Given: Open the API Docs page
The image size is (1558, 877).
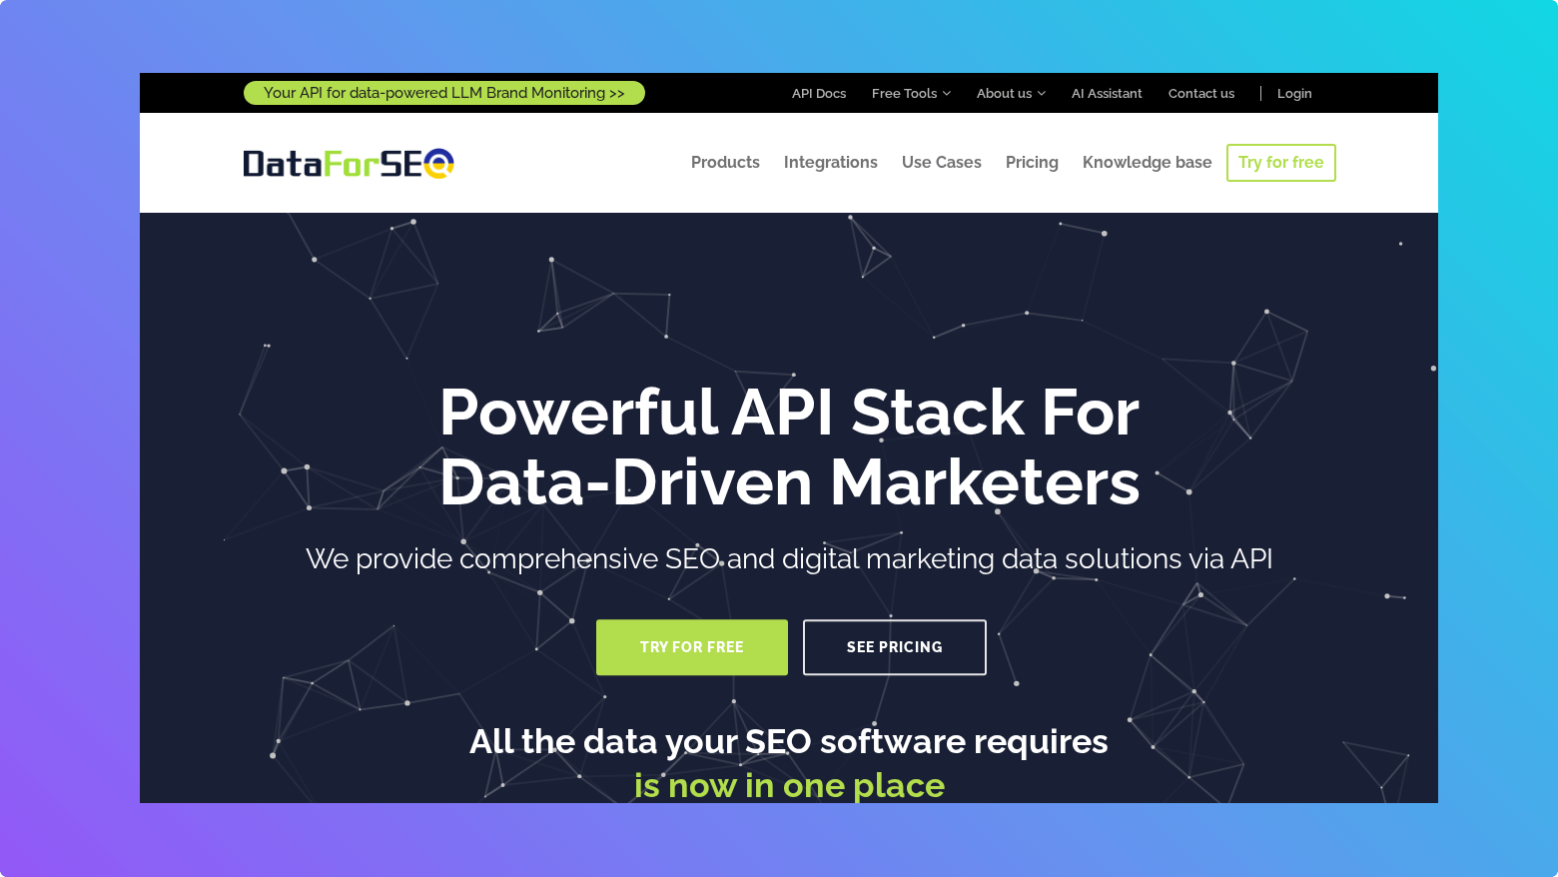Looking at the screenshot, I should click(818, 93).
